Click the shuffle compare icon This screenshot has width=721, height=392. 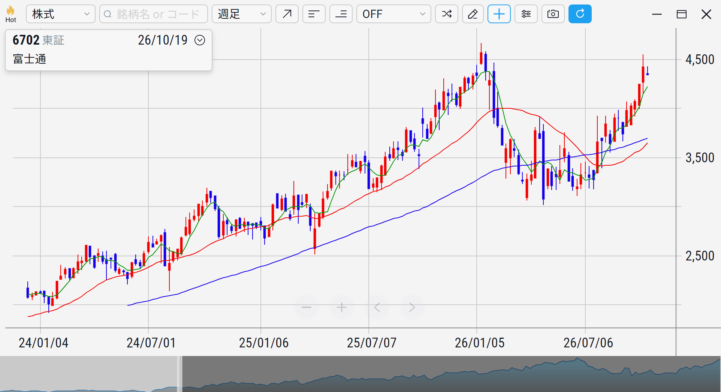(447, 14)
